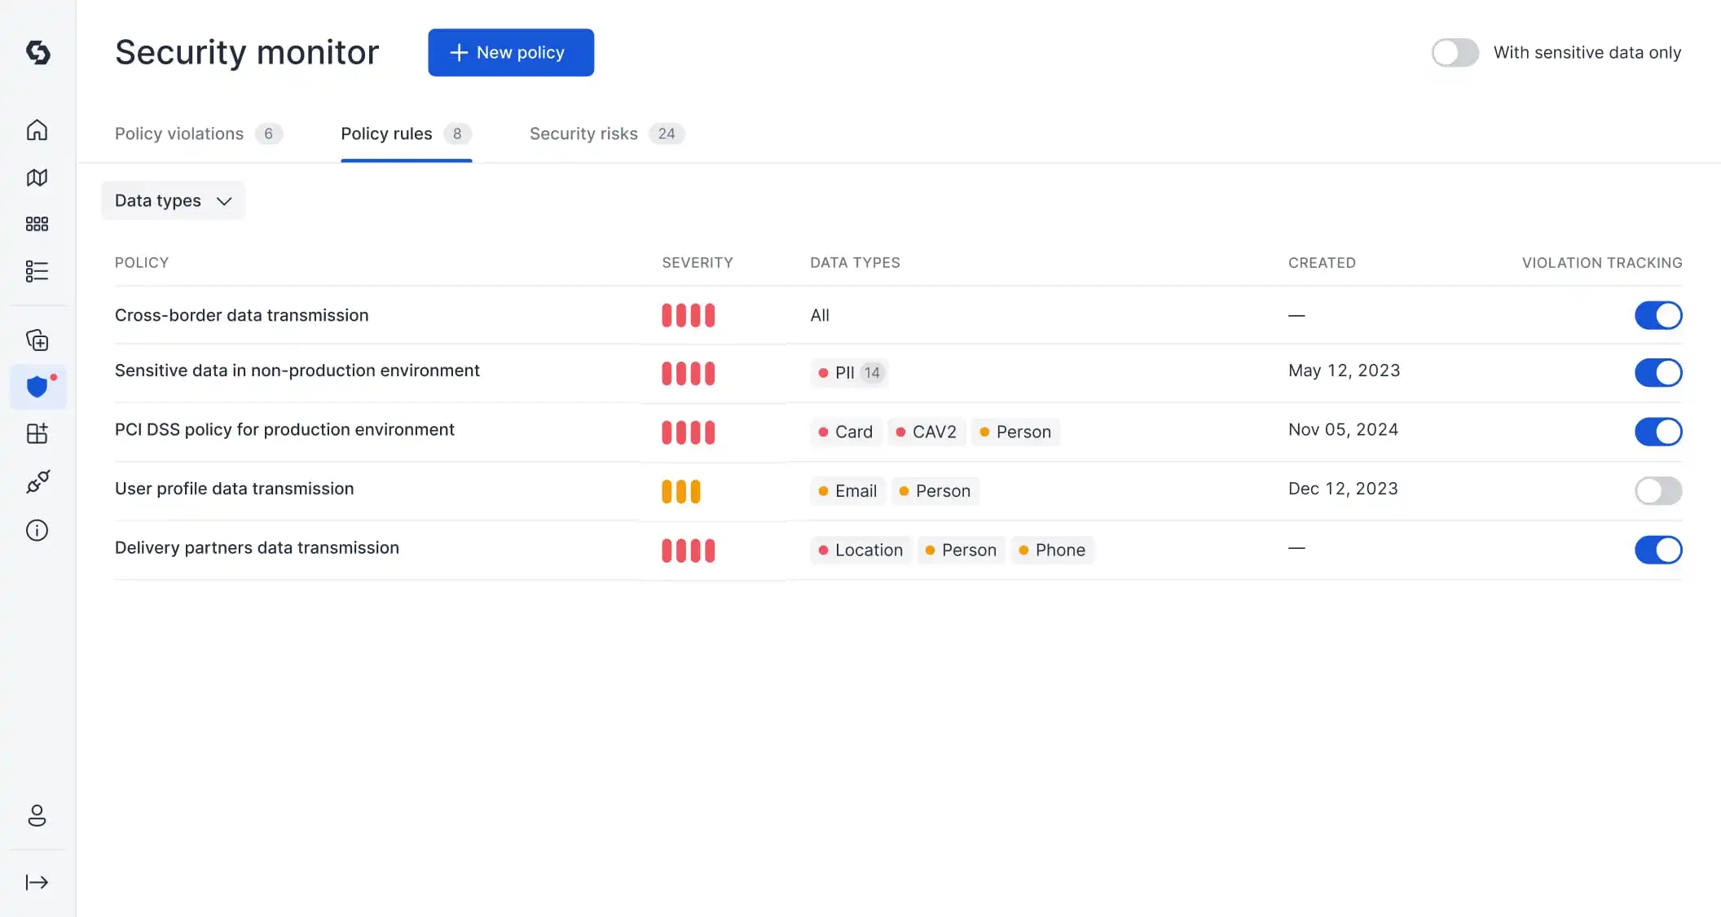Click the apps grid icon in the sidebar
The width and height of the screenshot is (1721, 917).
(x=37, y=224)
